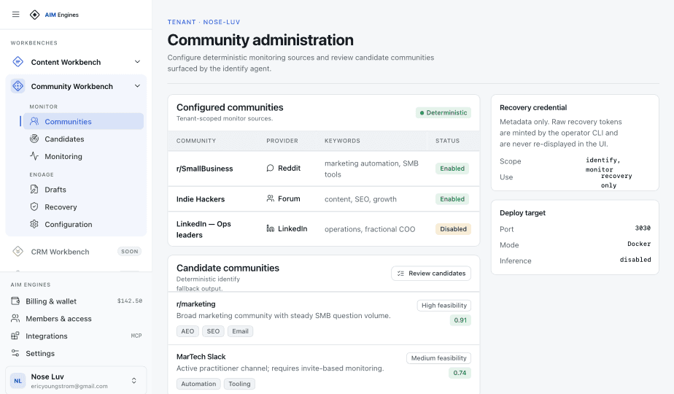This screenshot has height=394, width=674.
Task: Click the r/marketing candidate title
Action: pyautogui.click(x=196, y=304)
